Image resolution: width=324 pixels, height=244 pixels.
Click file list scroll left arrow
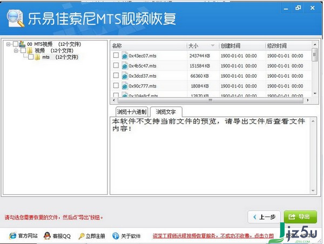114,100
